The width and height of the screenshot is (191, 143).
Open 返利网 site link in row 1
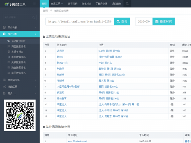point(60,51)
